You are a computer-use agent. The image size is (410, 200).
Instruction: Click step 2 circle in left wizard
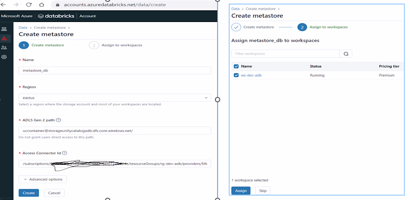point(94,45)
